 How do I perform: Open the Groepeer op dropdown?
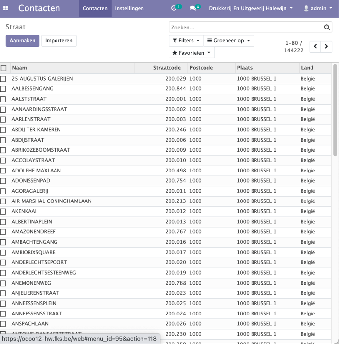pos(229,41)
